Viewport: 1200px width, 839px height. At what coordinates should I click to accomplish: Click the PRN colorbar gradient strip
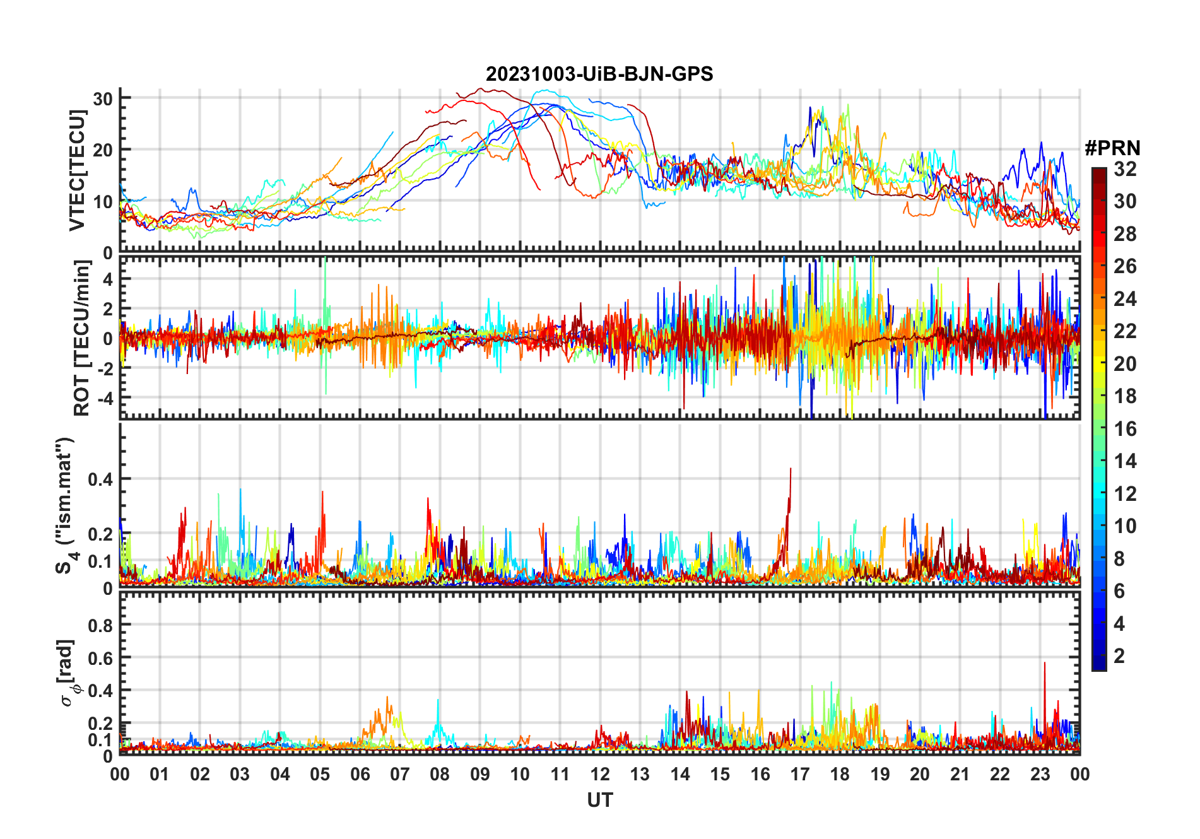[x=1098, y=419]
